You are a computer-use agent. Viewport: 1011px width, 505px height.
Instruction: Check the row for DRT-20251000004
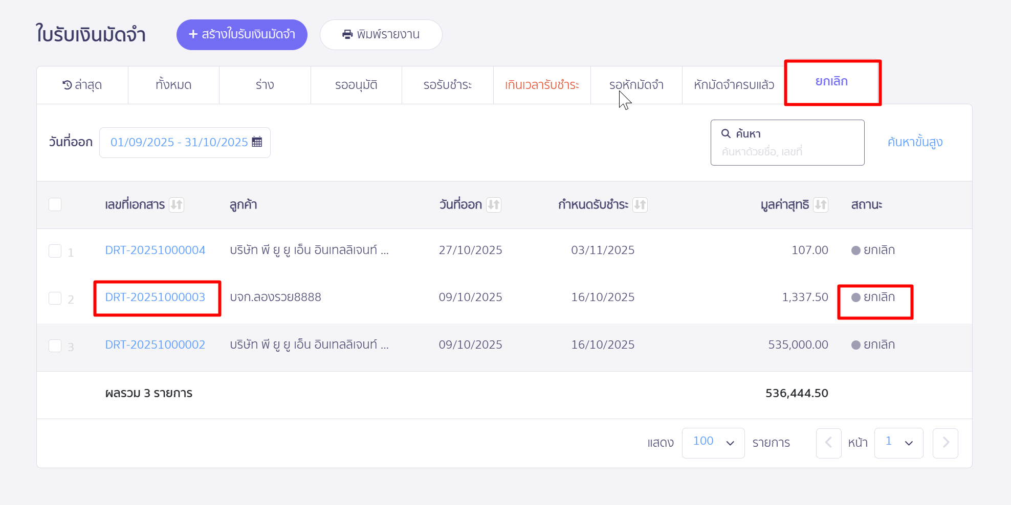(x=55, y=251)
